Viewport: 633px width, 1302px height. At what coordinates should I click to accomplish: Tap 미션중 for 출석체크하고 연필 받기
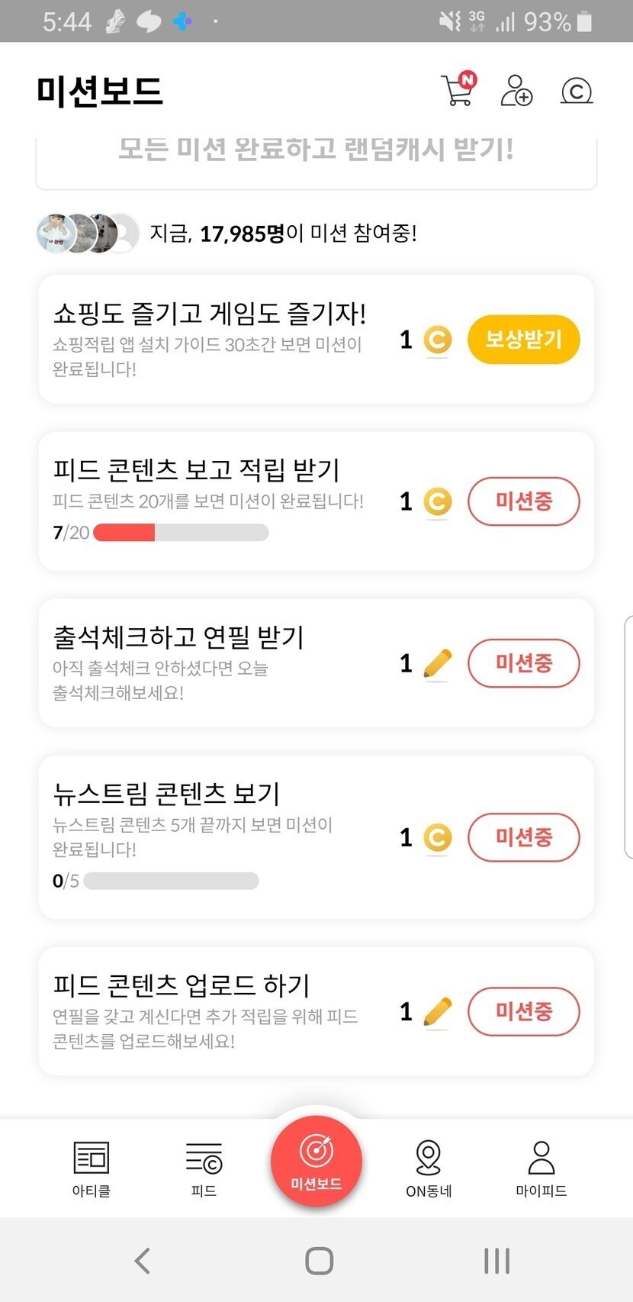(x=523, y=663)
